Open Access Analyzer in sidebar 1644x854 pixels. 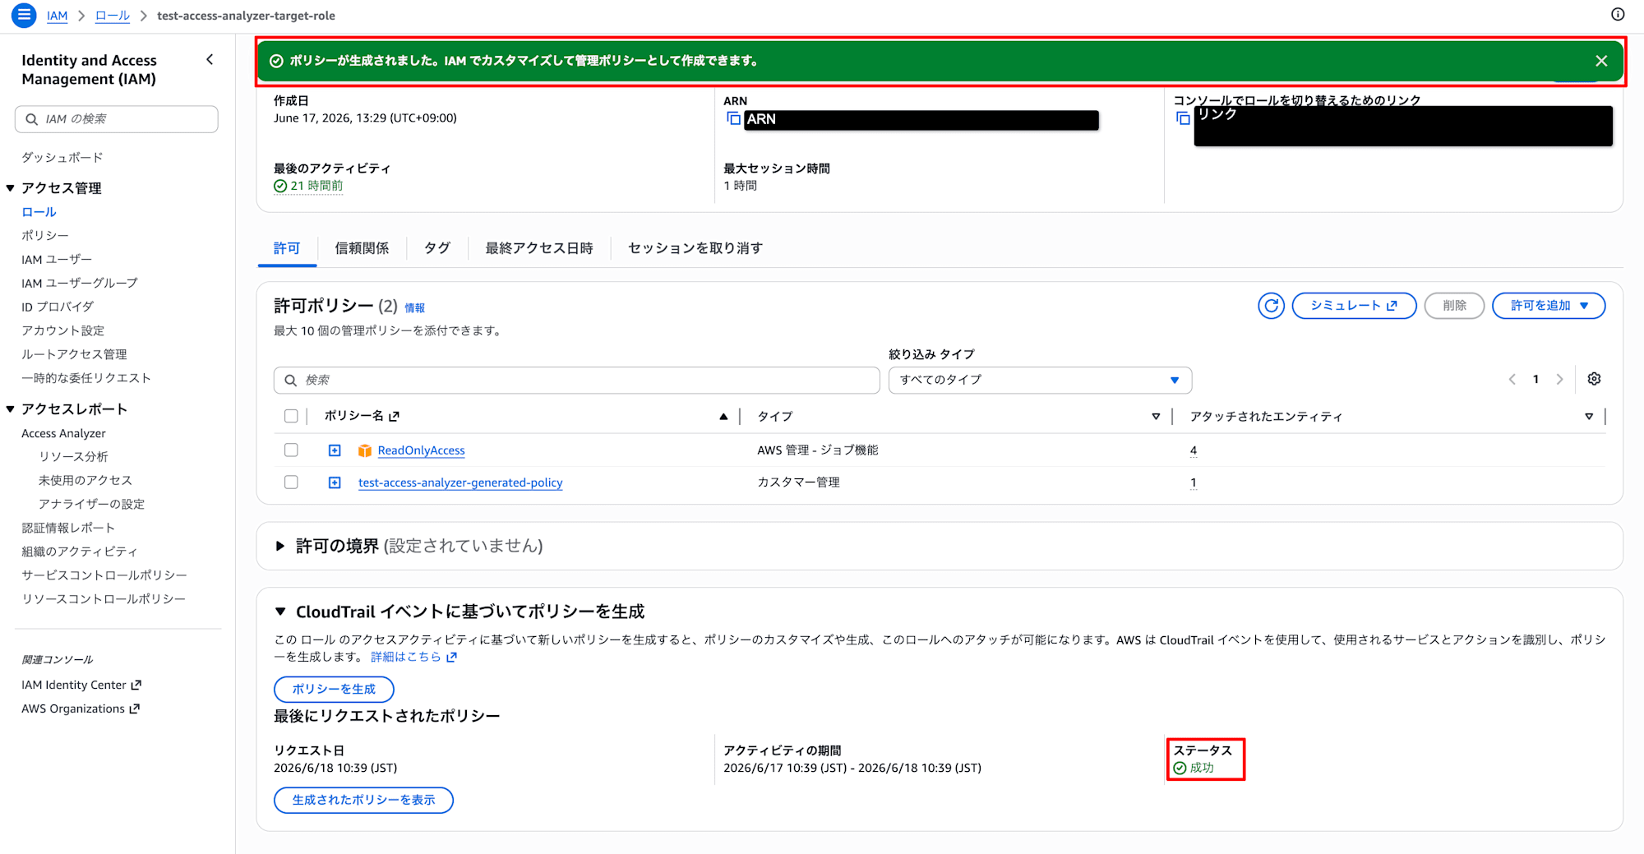[x=63, y=433]
